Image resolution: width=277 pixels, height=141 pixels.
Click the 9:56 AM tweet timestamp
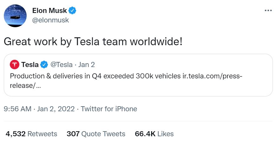coord(17,109)
